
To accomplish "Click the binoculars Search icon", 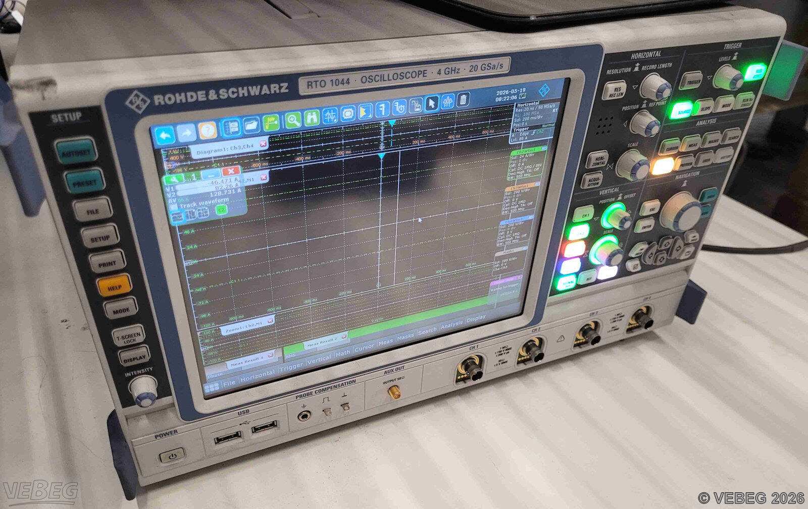I will click(312, 118).
